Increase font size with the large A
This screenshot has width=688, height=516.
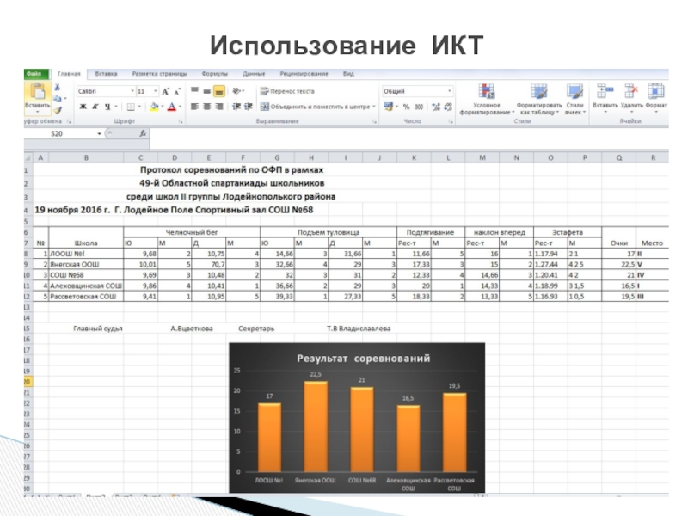tap(165, 92)
